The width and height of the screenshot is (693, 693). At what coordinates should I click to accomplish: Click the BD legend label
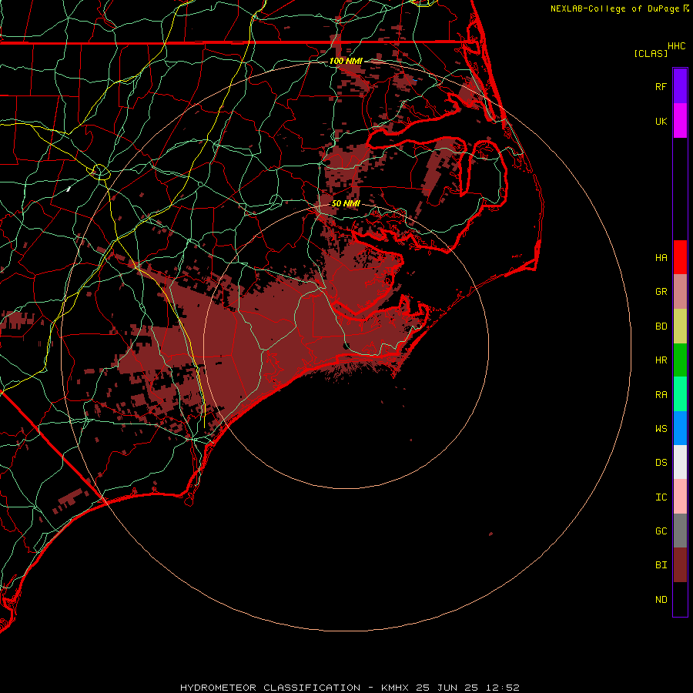[x=661, y=326]
